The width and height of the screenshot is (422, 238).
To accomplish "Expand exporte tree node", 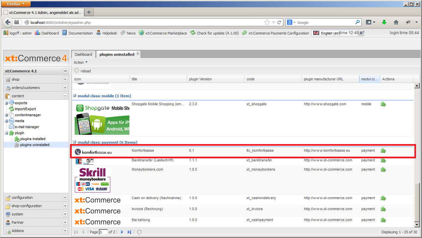I will [x=7, y=103].
